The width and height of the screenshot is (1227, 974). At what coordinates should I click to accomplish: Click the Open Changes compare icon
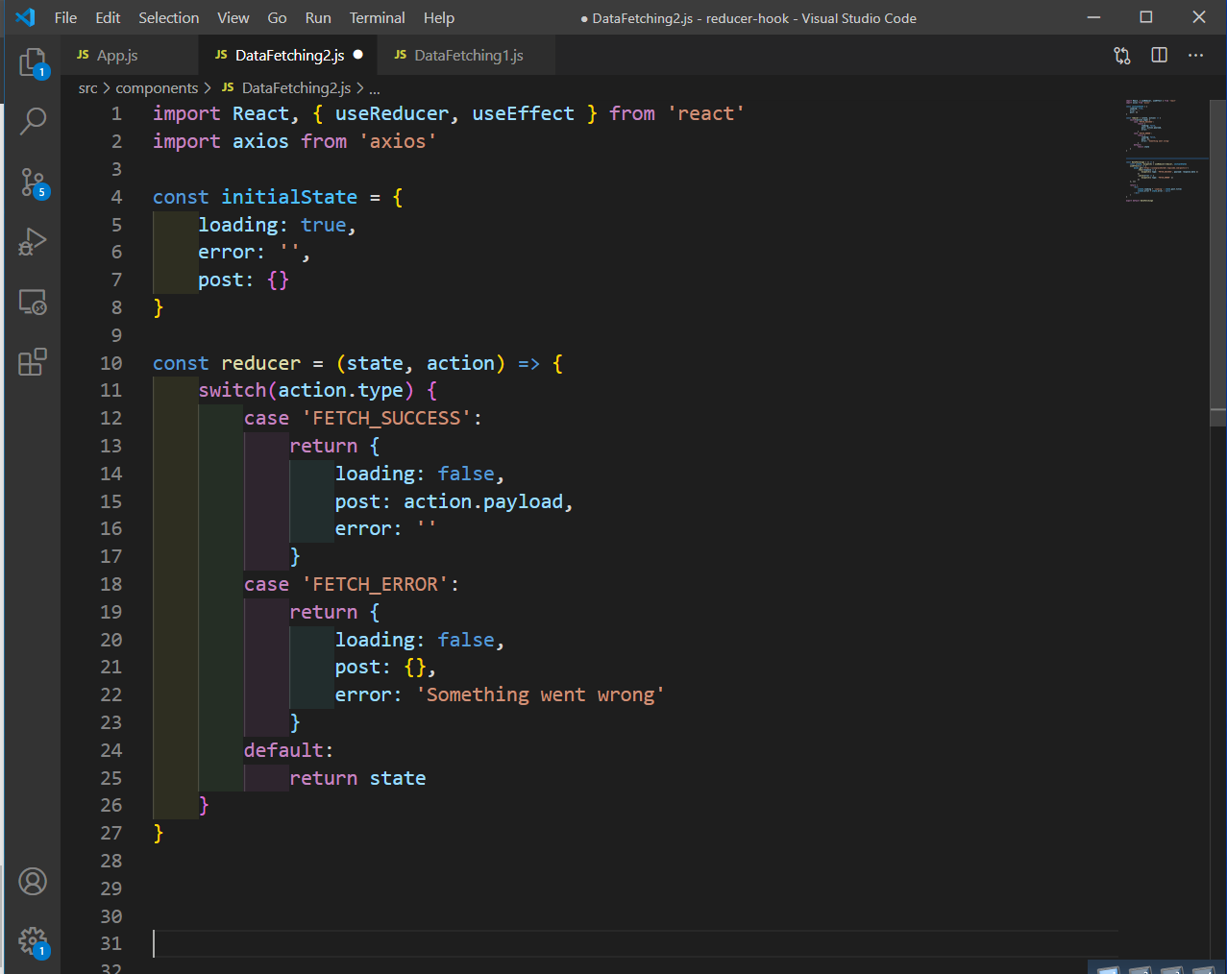pos(1122,56)
